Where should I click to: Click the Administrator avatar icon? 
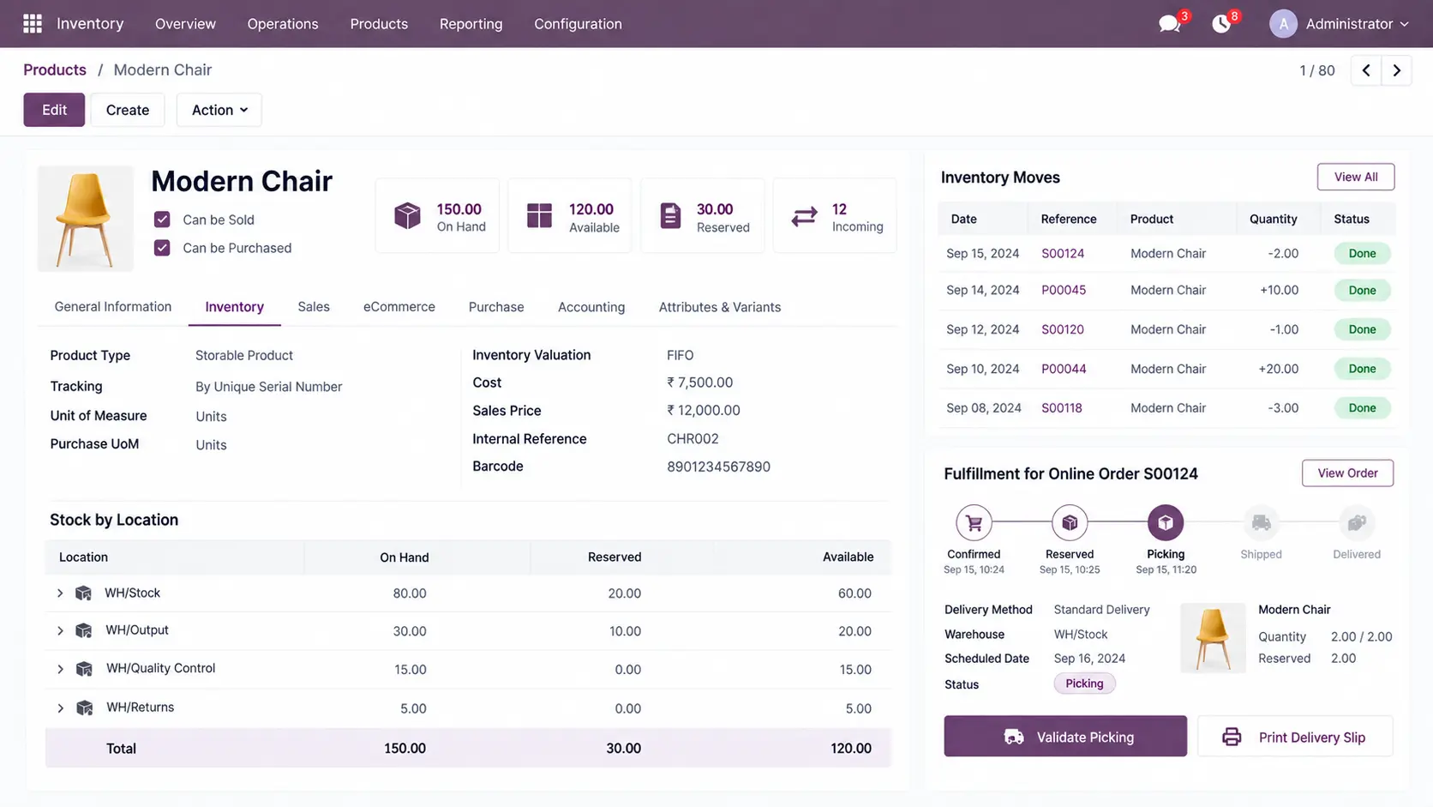1283,24
